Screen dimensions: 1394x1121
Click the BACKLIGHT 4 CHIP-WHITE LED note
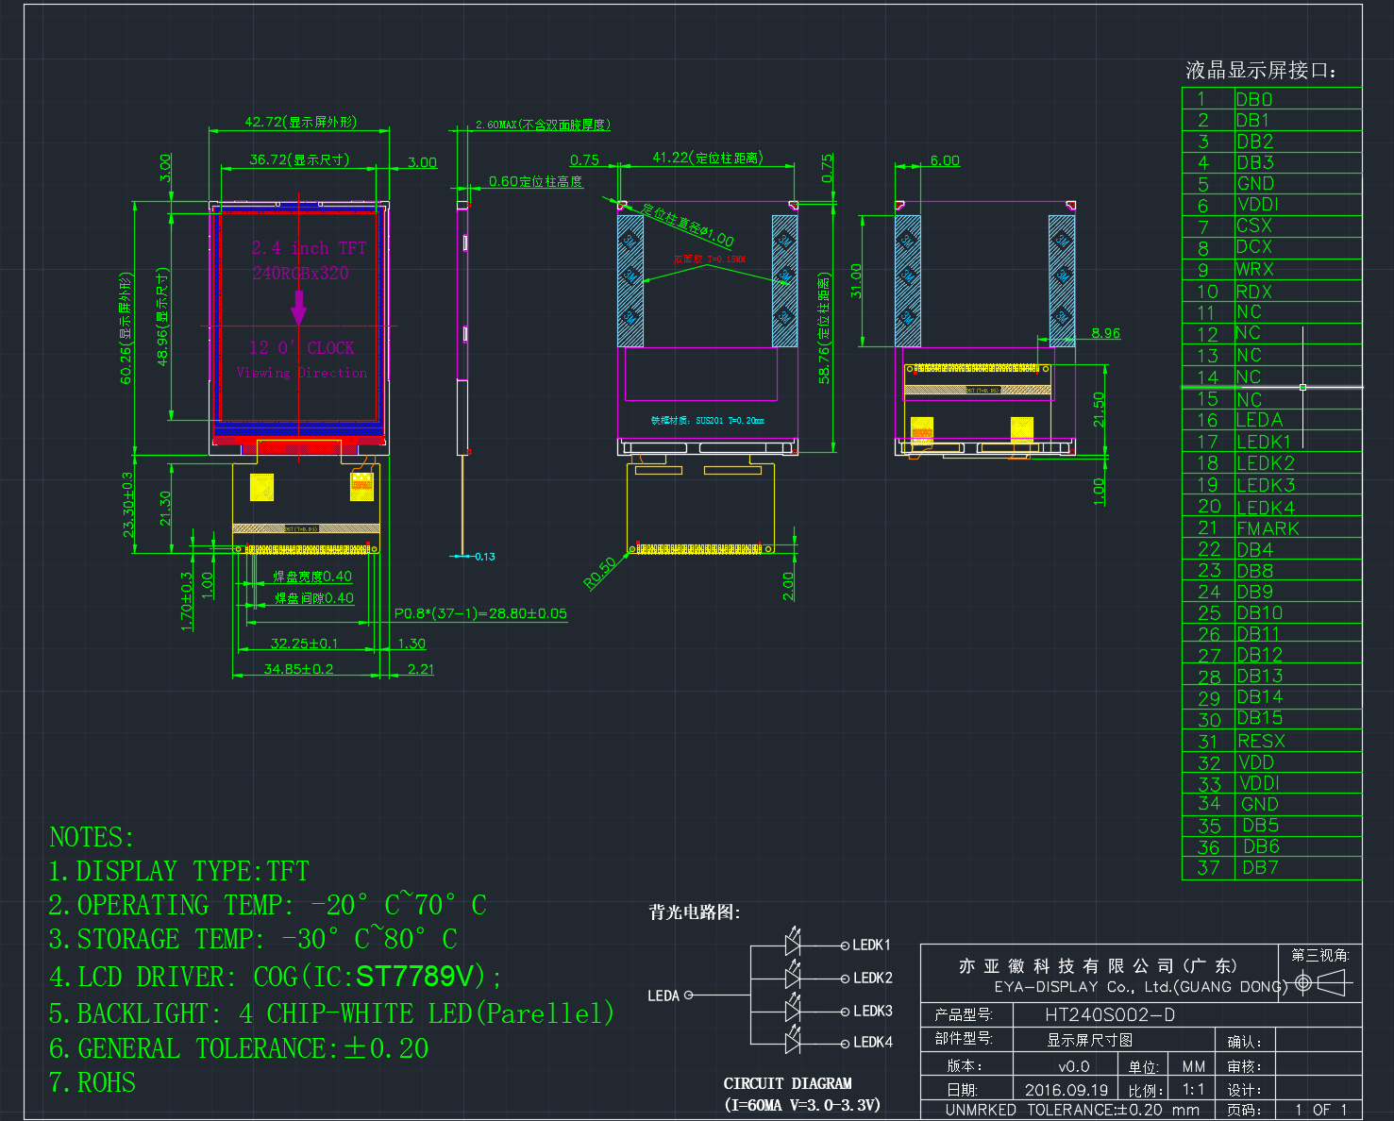tap(331, 1013)
